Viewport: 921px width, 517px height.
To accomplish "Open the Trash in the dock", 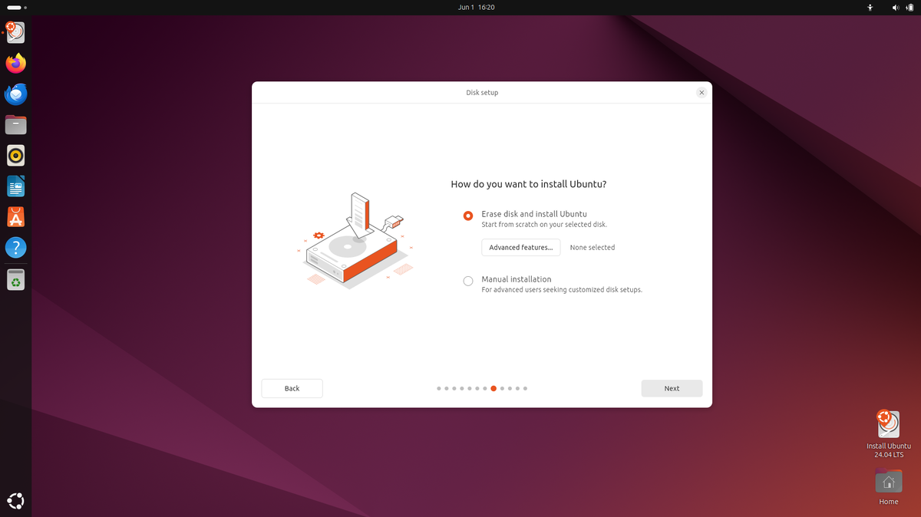I will pos(15,279).
